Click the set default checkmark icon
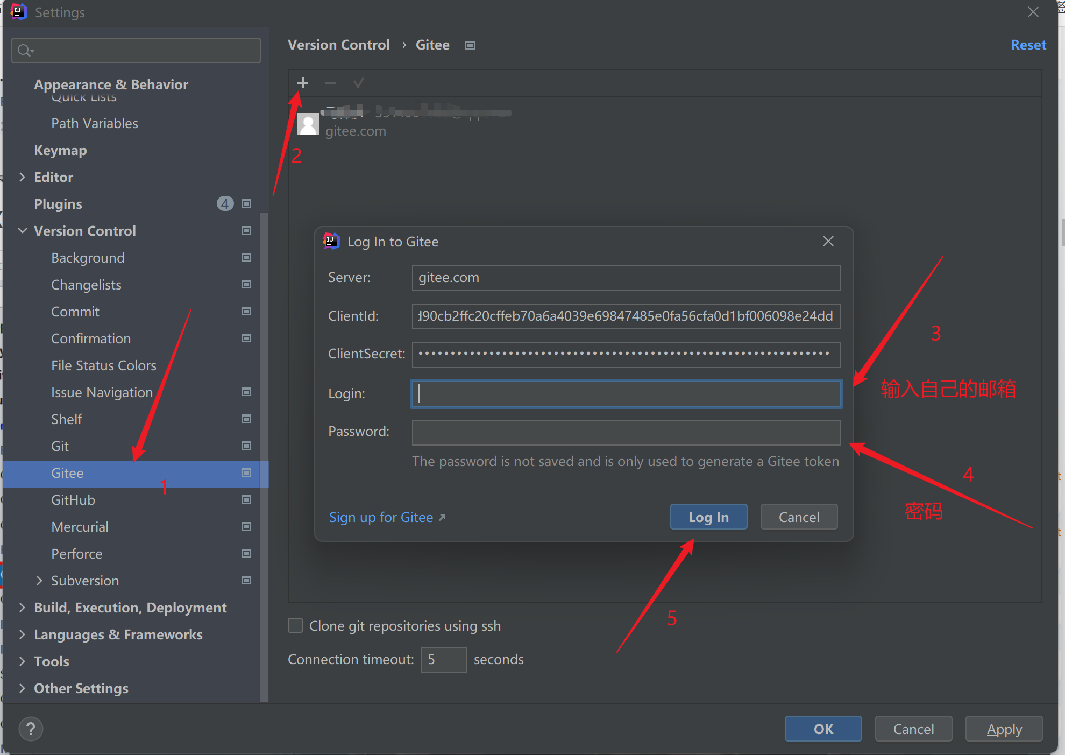 coord(358,83)
